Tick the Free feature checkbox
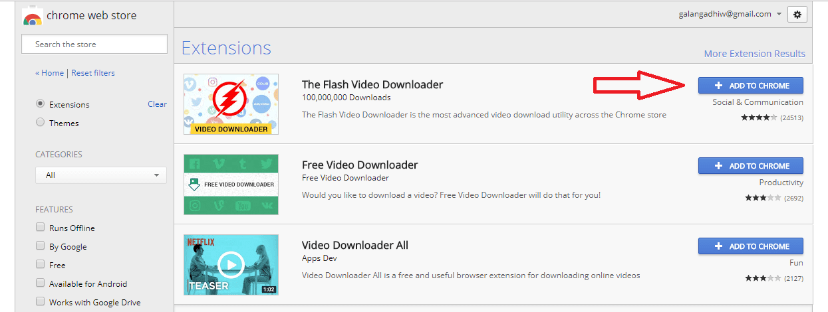The height and width of the screenshot is (312, 828). [40, 264]
